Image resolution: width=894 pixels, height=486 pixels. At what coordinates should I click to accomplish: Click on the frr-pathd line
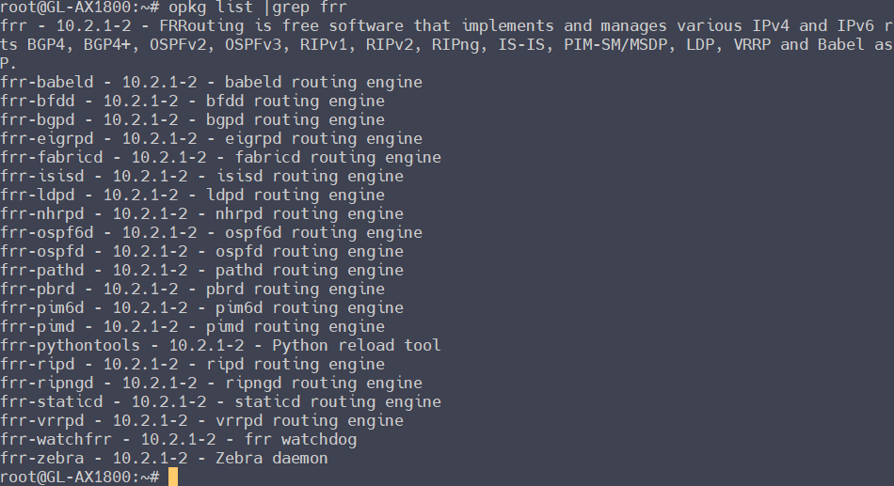pos(201,271)
